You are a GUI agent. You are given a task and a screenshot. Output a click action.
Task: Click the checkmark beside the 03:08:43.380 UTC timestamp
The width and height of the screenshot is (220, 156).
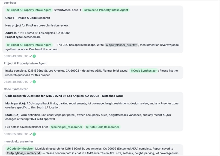[31, 56]
